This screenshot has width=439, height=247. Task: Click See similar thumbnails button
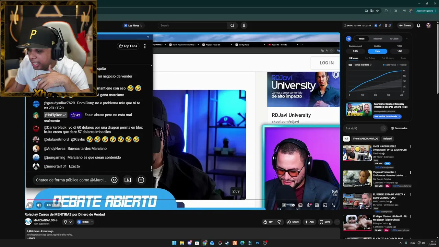387,117
